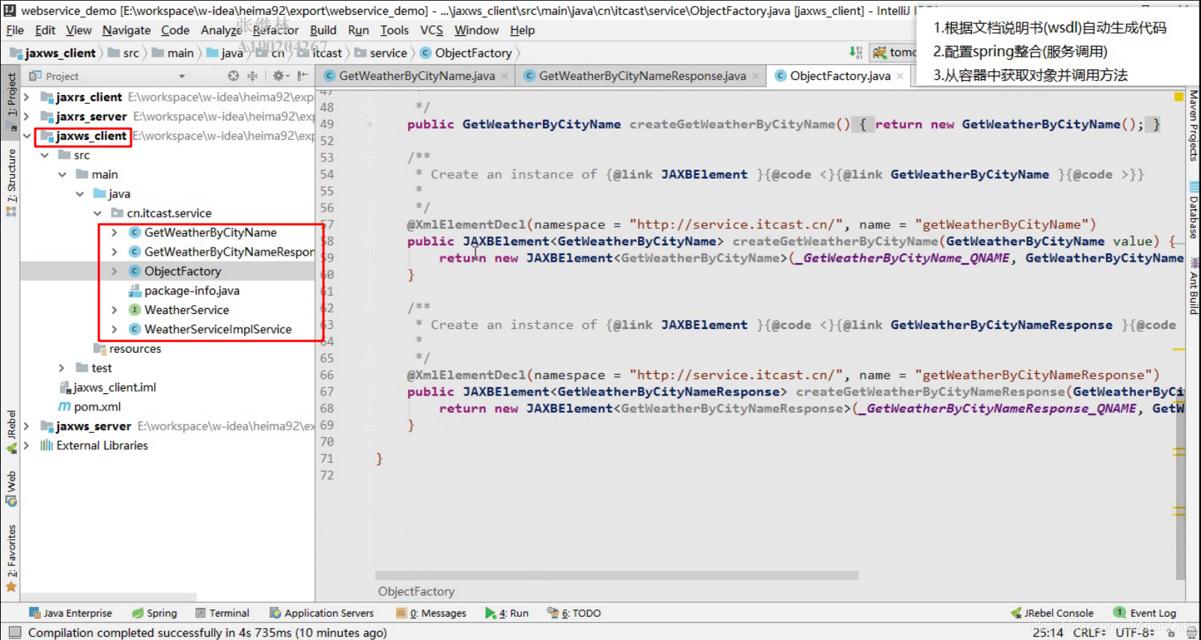The width and height of the screenshot is (1201, 640).
Task: Close the GetWeatherByCityNameResponse.java tab
Action: (755, 76)
